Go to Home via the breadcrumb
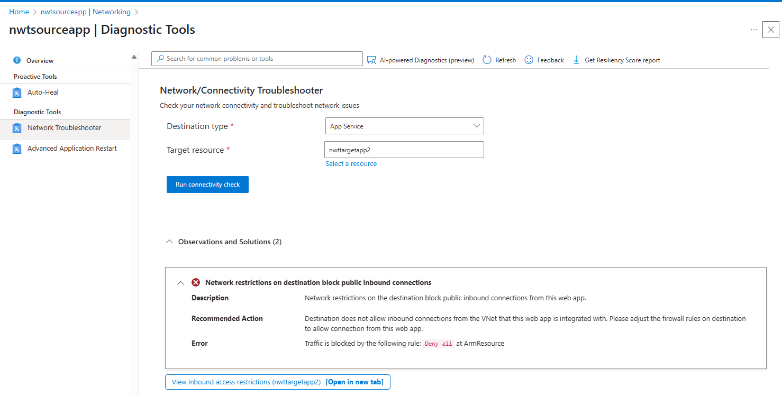The height and width of the screenshot is (396, 782). coord(19,11)
